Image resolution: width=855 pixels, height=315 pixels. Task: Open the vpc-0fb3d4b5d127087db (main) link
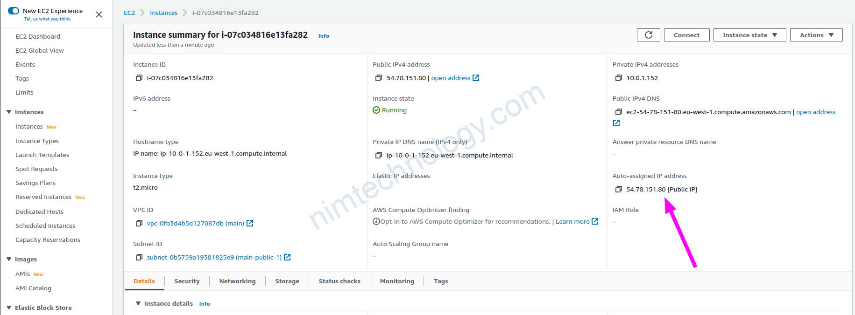tap(195, 223)
